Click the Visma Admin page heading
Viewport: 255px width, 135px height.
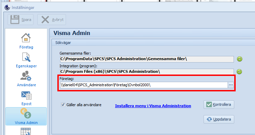(x=72, y=33)
